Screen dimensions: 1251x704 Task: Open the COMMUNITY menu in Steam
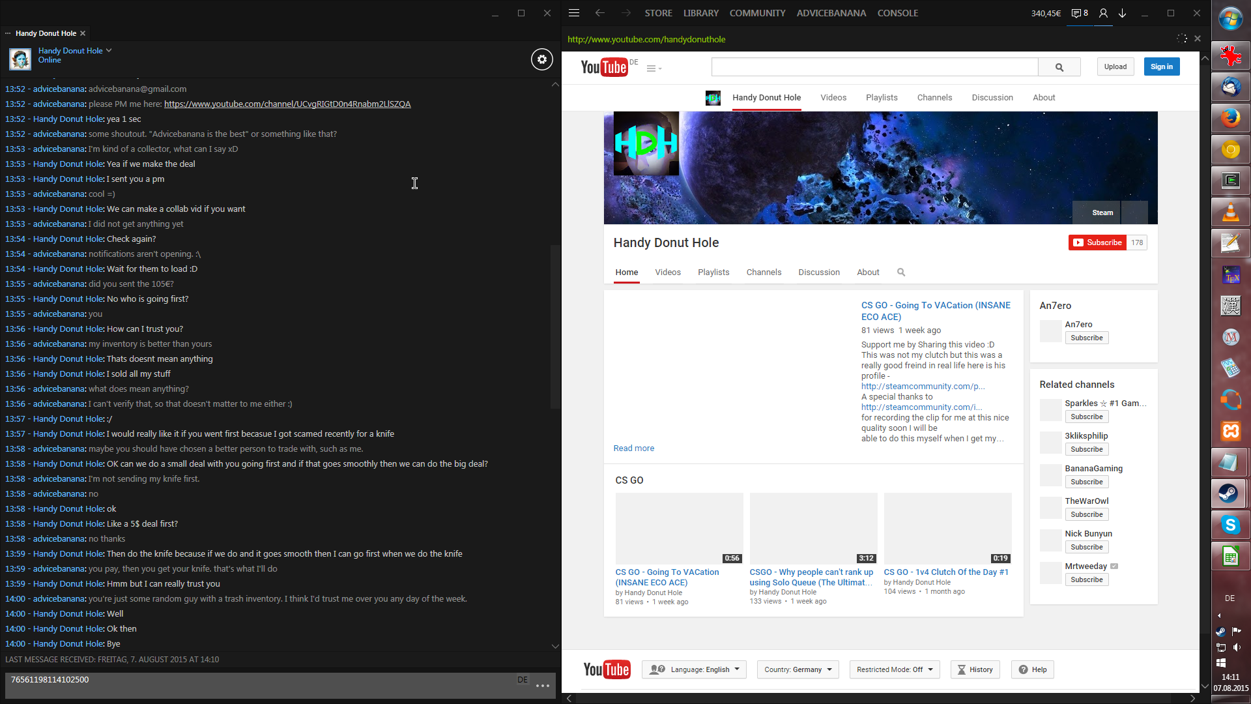757,13
